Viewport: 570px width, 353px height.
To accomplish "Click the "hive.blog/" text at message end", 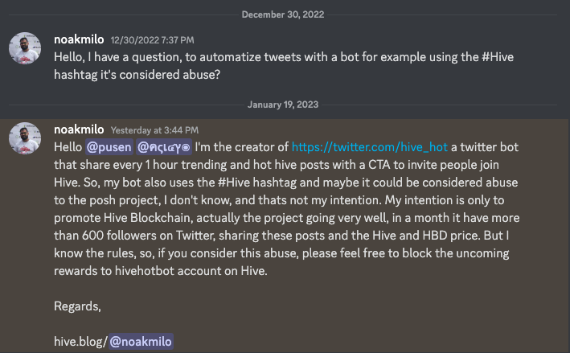I will coord(79,342).
